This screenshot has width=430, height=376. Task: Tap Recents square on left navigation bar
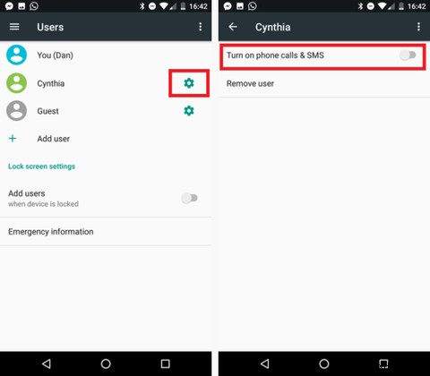click(x=165, y=363)
